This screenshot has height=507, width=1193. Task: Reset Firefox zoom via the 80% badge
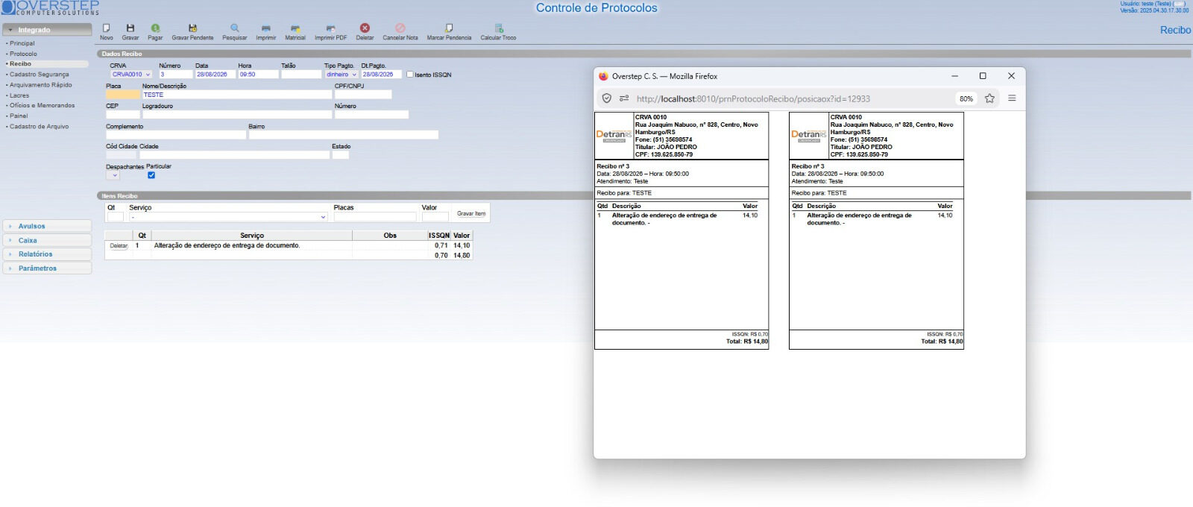pos(966,98)
